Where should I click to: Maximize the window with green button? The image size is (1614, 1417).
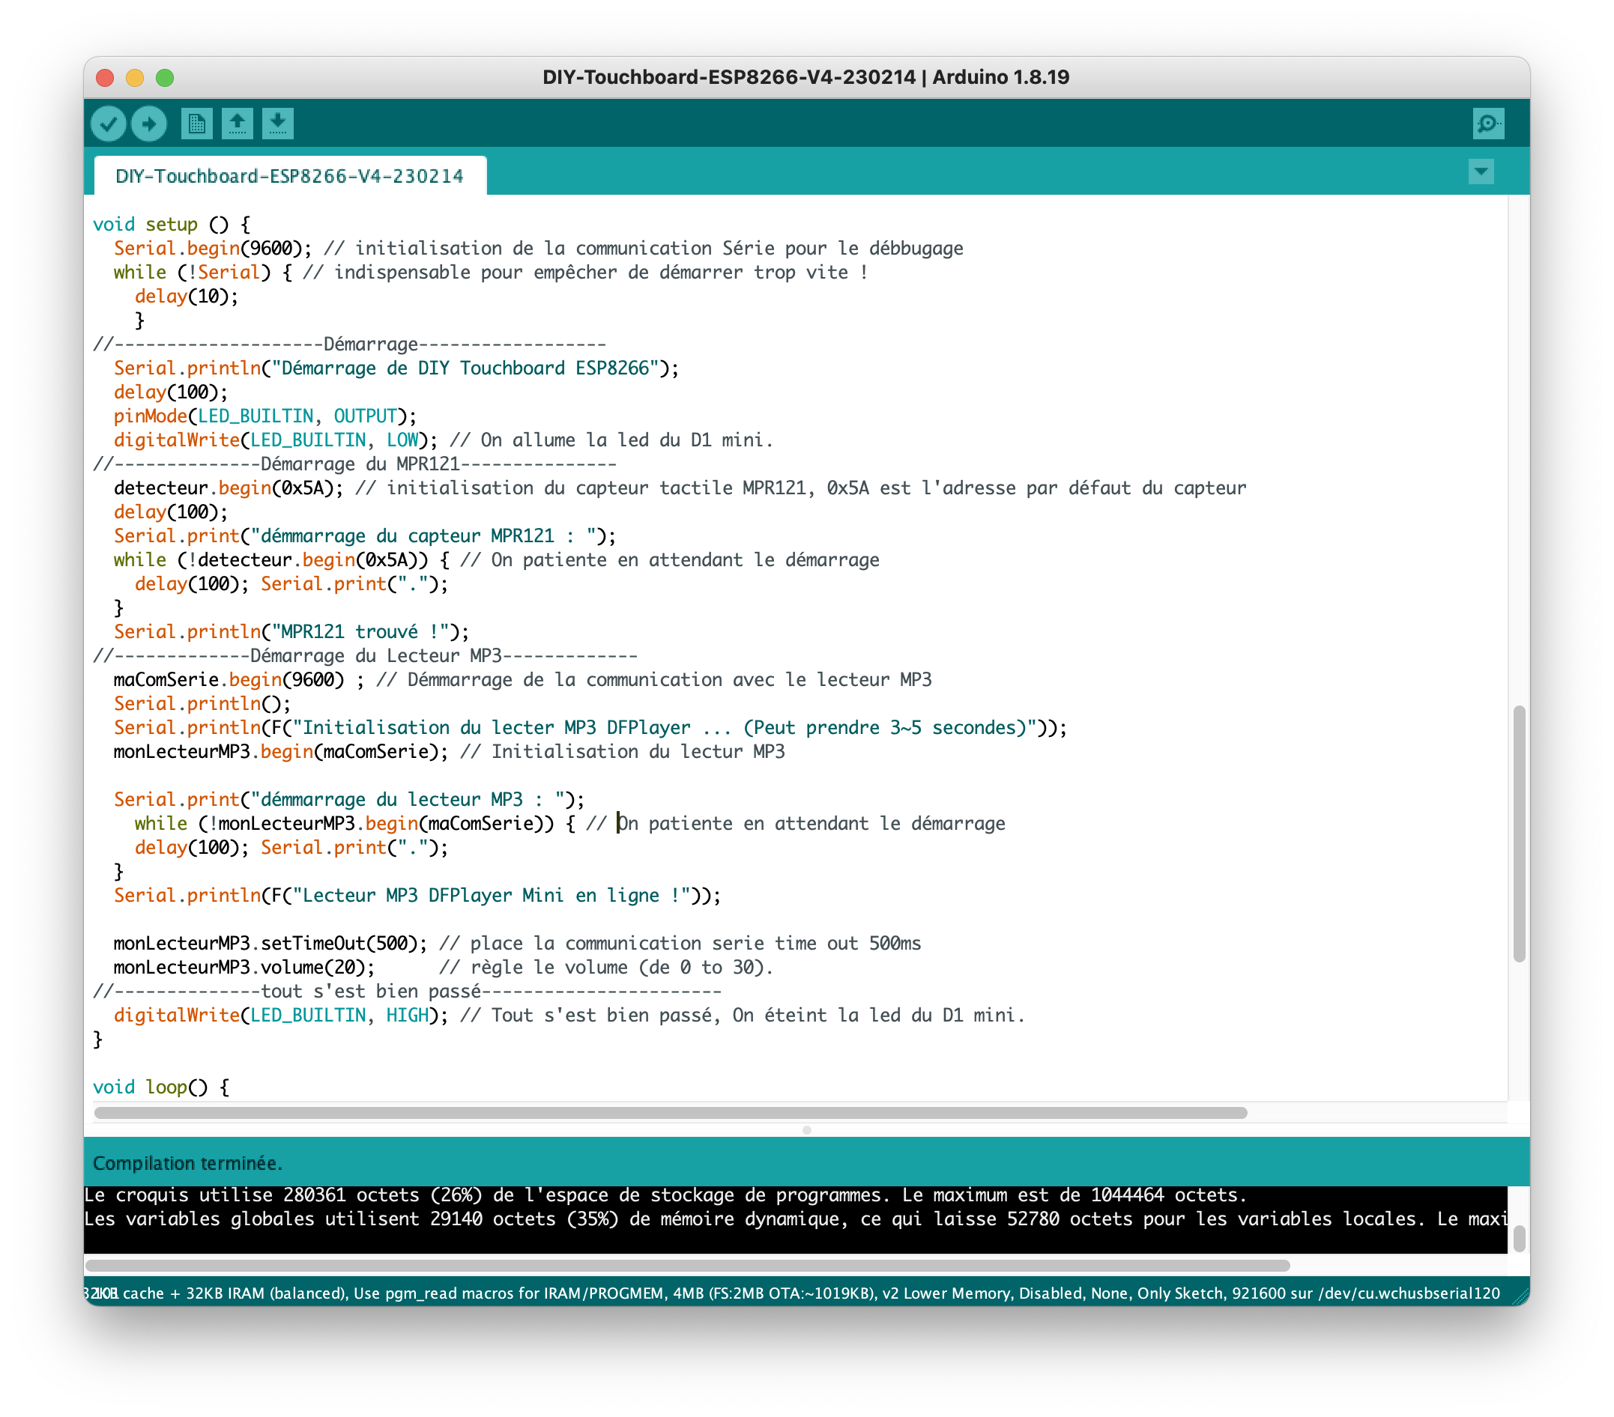coord(164,77)
